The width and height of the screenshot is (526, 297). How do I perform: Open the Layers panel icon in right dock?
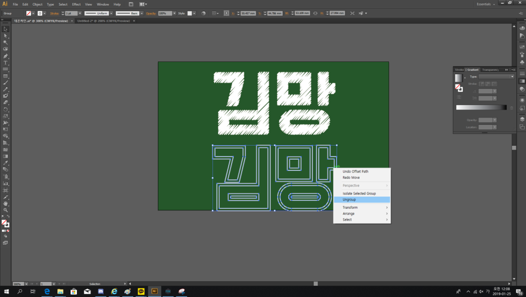(522, 119)
